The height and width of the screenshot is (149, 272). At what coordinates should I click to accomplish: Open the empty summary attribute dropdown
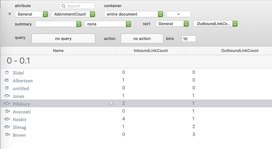pyautogui.click(x=58, y=24)
